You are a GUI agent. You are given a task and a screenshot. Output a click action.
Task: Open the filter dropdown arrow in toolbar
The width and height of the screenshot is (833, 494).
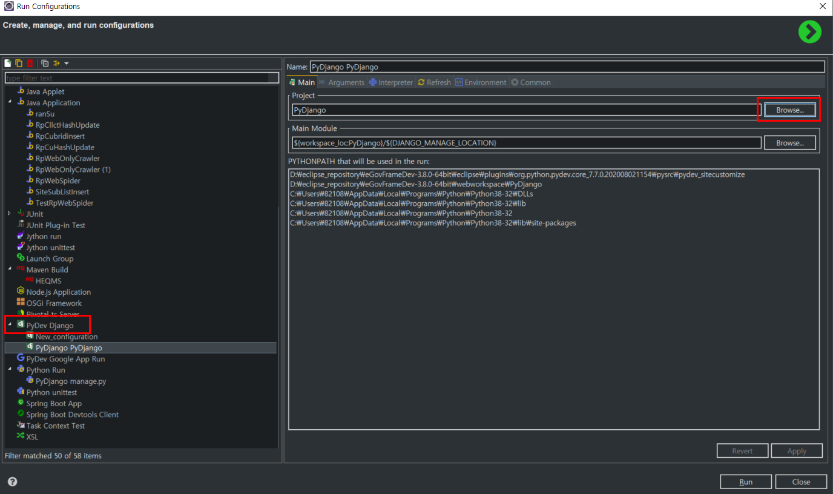[66, 64]
